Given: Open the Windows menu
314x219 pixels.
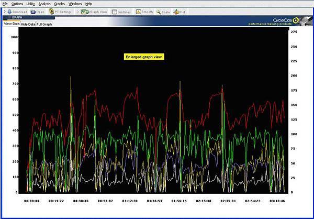Looking at the screenshot, I should click(75, 4).
